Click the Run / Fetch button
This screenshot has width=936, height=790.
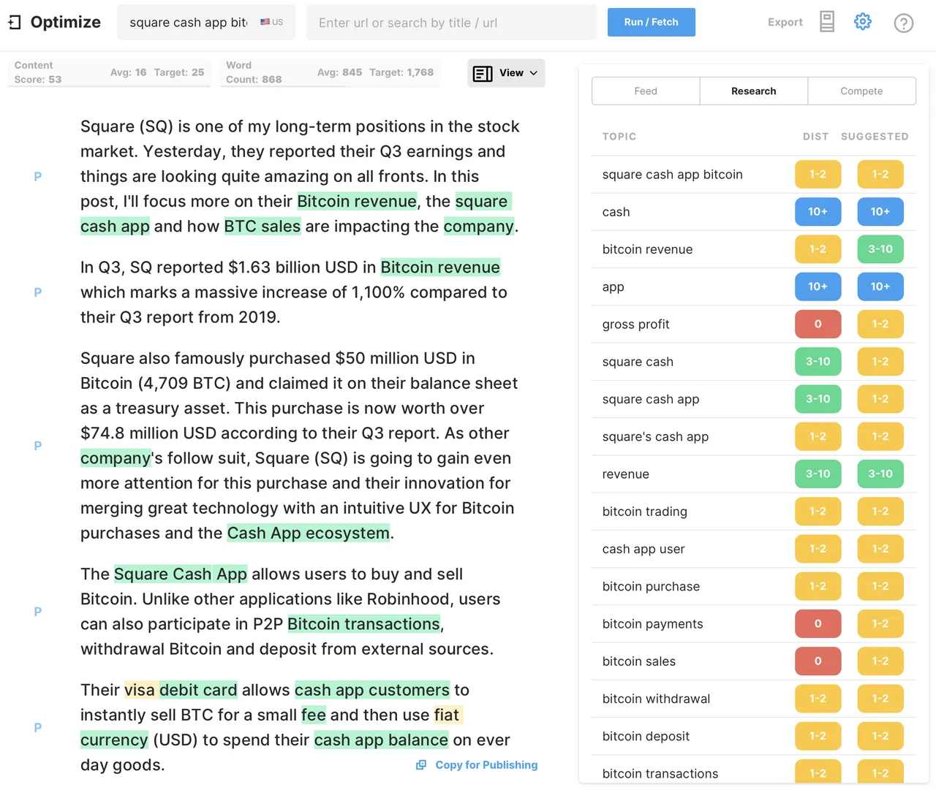(x=651, y=22)
